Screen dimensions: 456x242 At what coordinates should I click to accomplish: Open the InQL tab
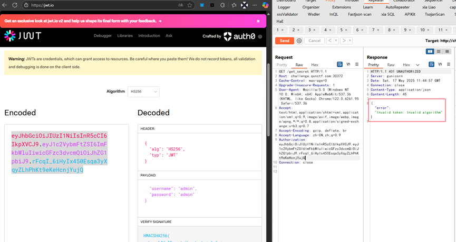coord(334,14)
